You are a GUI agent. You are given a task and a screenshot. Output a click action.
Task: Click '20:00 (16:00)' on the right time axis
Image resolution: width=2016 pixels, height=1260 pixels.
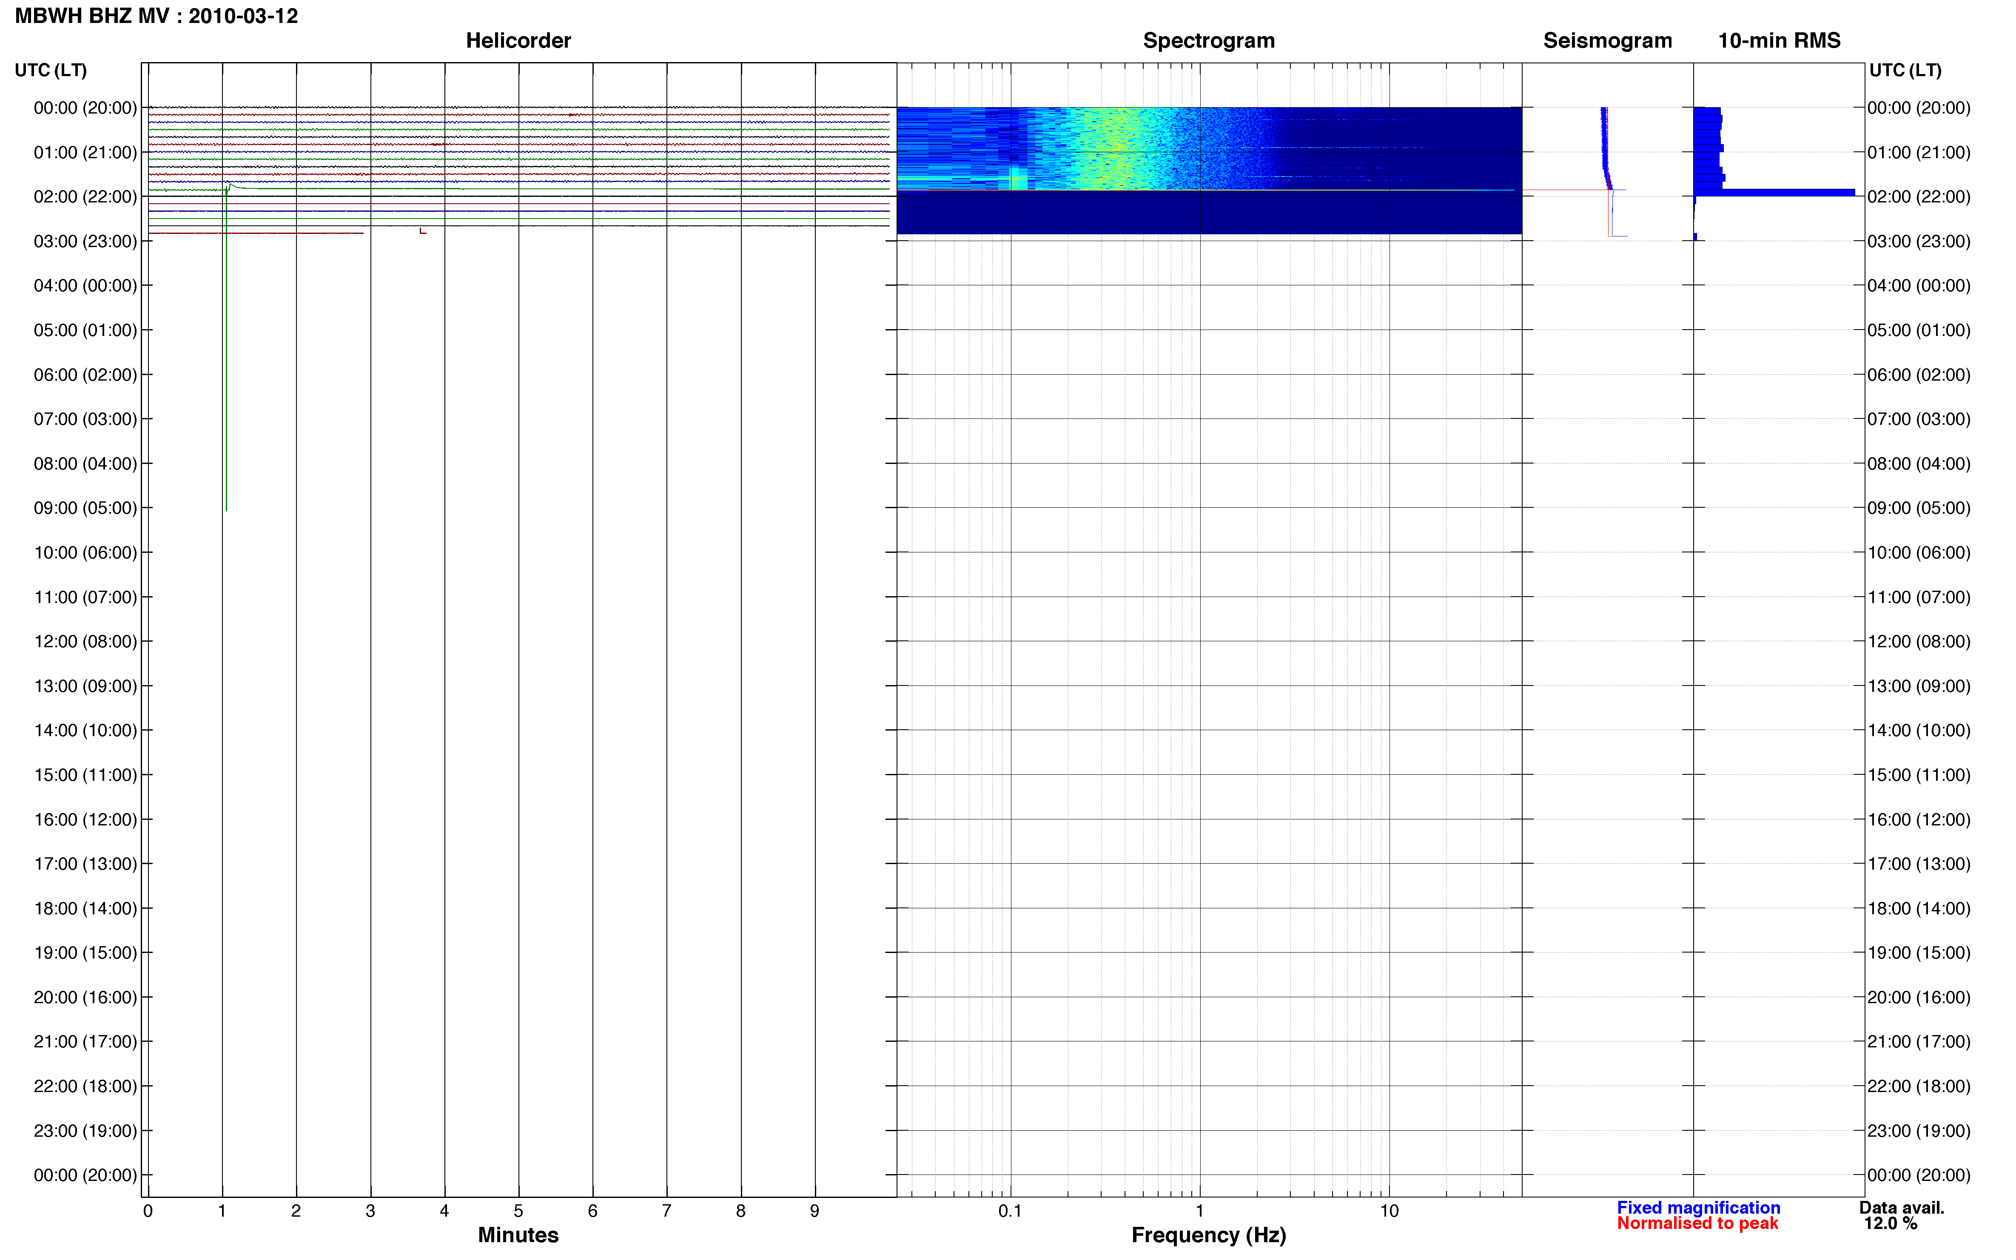[1919, 997]
